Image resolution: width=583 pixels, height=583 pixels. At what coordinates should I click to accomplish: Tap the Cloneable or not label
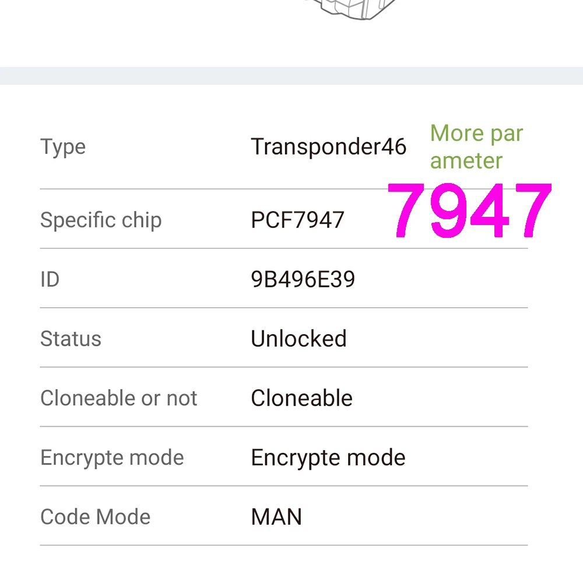(119, 398)
